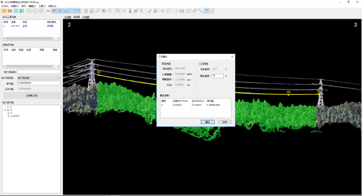
Task: Select the A_40.0℃ item in line tree
Action: (x=15, y=116)
